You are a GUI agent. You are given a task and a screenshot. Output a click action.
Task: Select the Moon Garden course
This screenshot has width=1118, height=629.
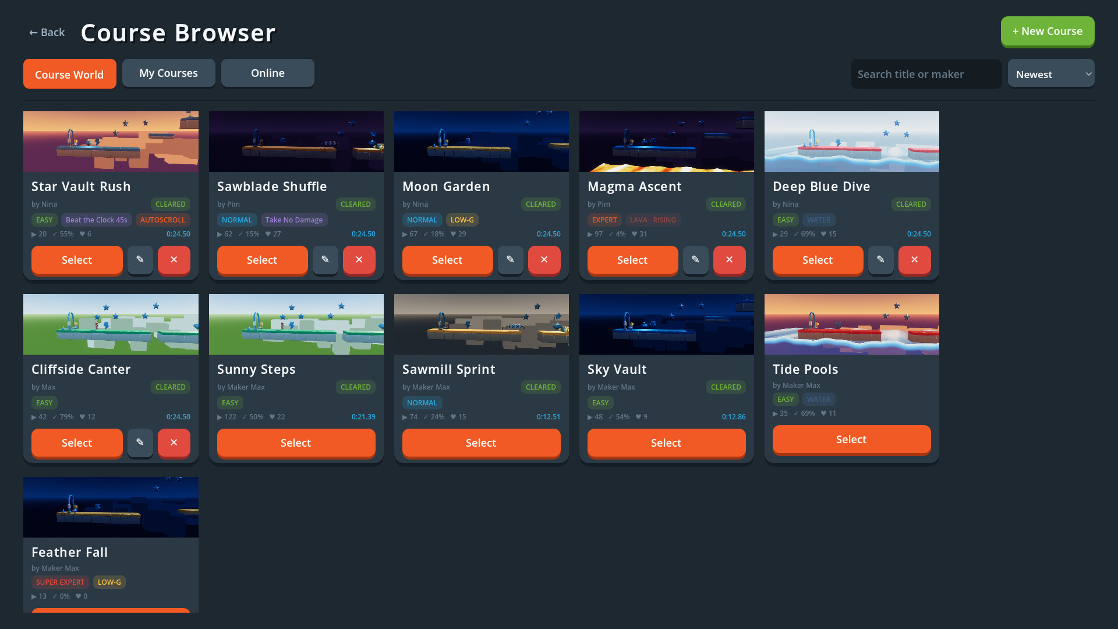tap(447, 260)
